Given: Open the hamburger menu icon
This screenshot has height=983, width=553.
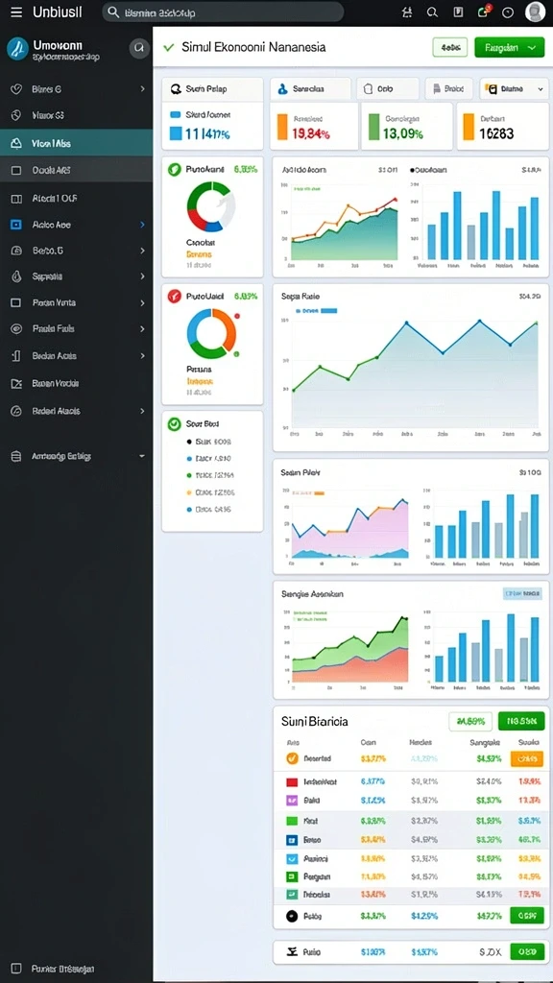Looking at the screenshot, I should pyautogui.click(x=16, y=12).
